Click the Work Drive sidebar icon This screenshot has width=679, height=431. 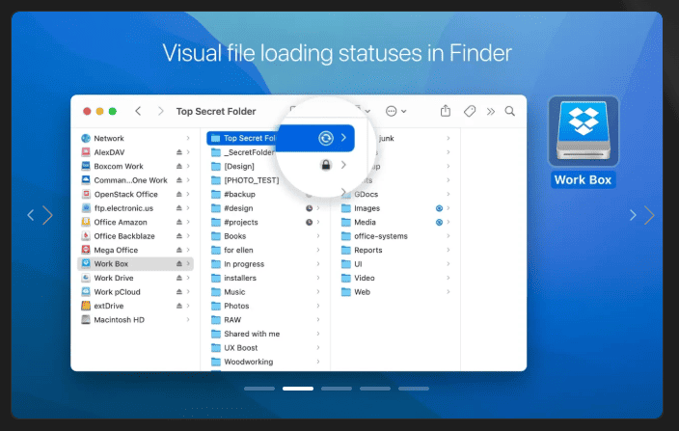point(86,278)
